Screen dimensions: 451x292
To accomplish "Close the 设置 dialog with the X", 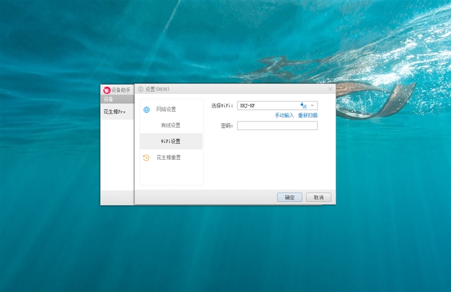I will [330, 89].
